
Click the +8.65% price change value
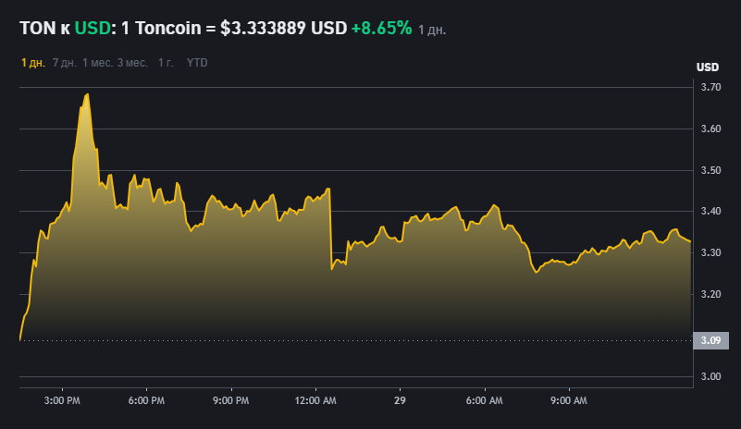(x=381, y=29)
